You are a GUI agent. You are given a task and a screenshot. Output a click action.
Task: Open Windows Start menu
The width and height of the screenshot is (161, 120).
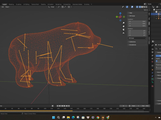coord(54,117)
